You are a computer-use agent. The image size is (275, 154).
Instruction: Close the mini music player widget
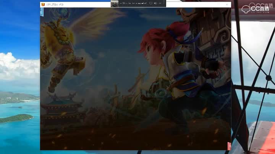pyautogui.click(x=164, y=1)
